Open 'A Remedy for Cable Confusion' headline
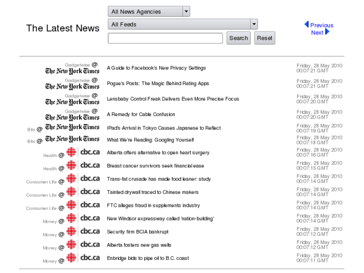Screen dimensions: 364x273 (x=141, y=114)
